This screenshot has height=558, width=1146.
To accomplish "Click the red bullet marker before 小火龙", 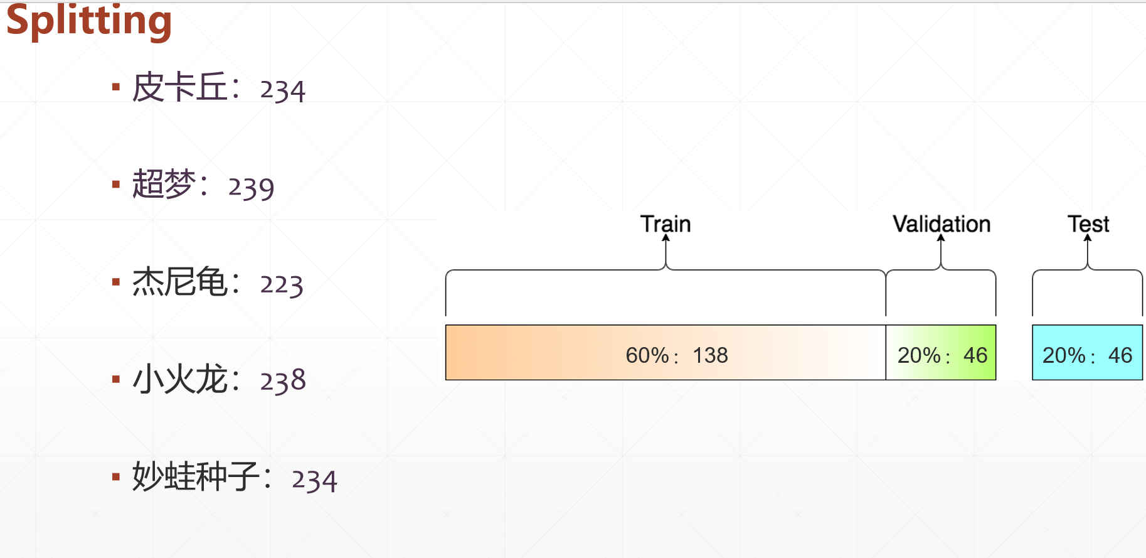I will (x=116, y=379).
